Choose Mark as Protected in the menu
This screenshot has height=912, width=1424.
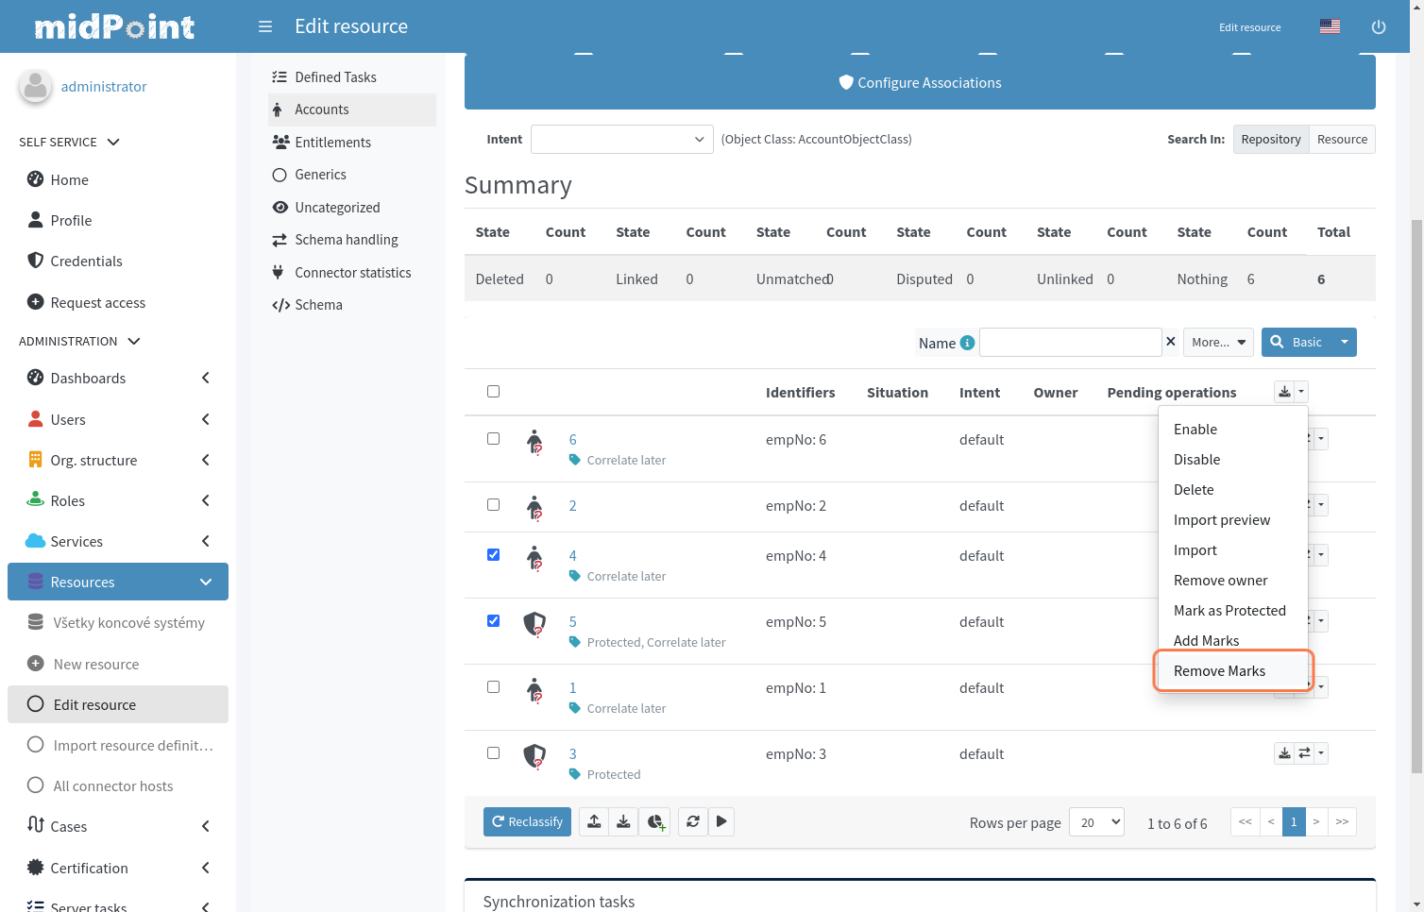[x=1229, y=611]
